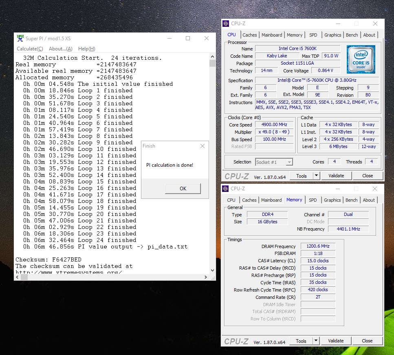Switch to Bench tab in top CPU-Z

tap(352, 35)
